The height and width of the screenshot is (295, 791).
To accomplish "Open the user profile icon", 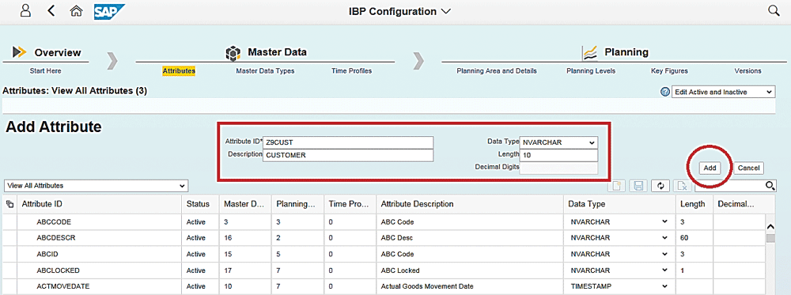I will coord(26,10).
